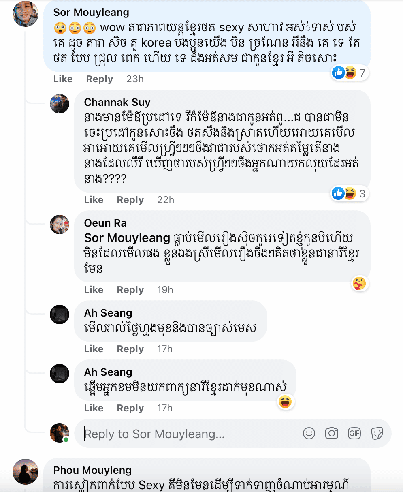The width and height of the screenshot is (403, 492).
Task: Open Phou Mouyleng's profile name link
Action: 92,470
